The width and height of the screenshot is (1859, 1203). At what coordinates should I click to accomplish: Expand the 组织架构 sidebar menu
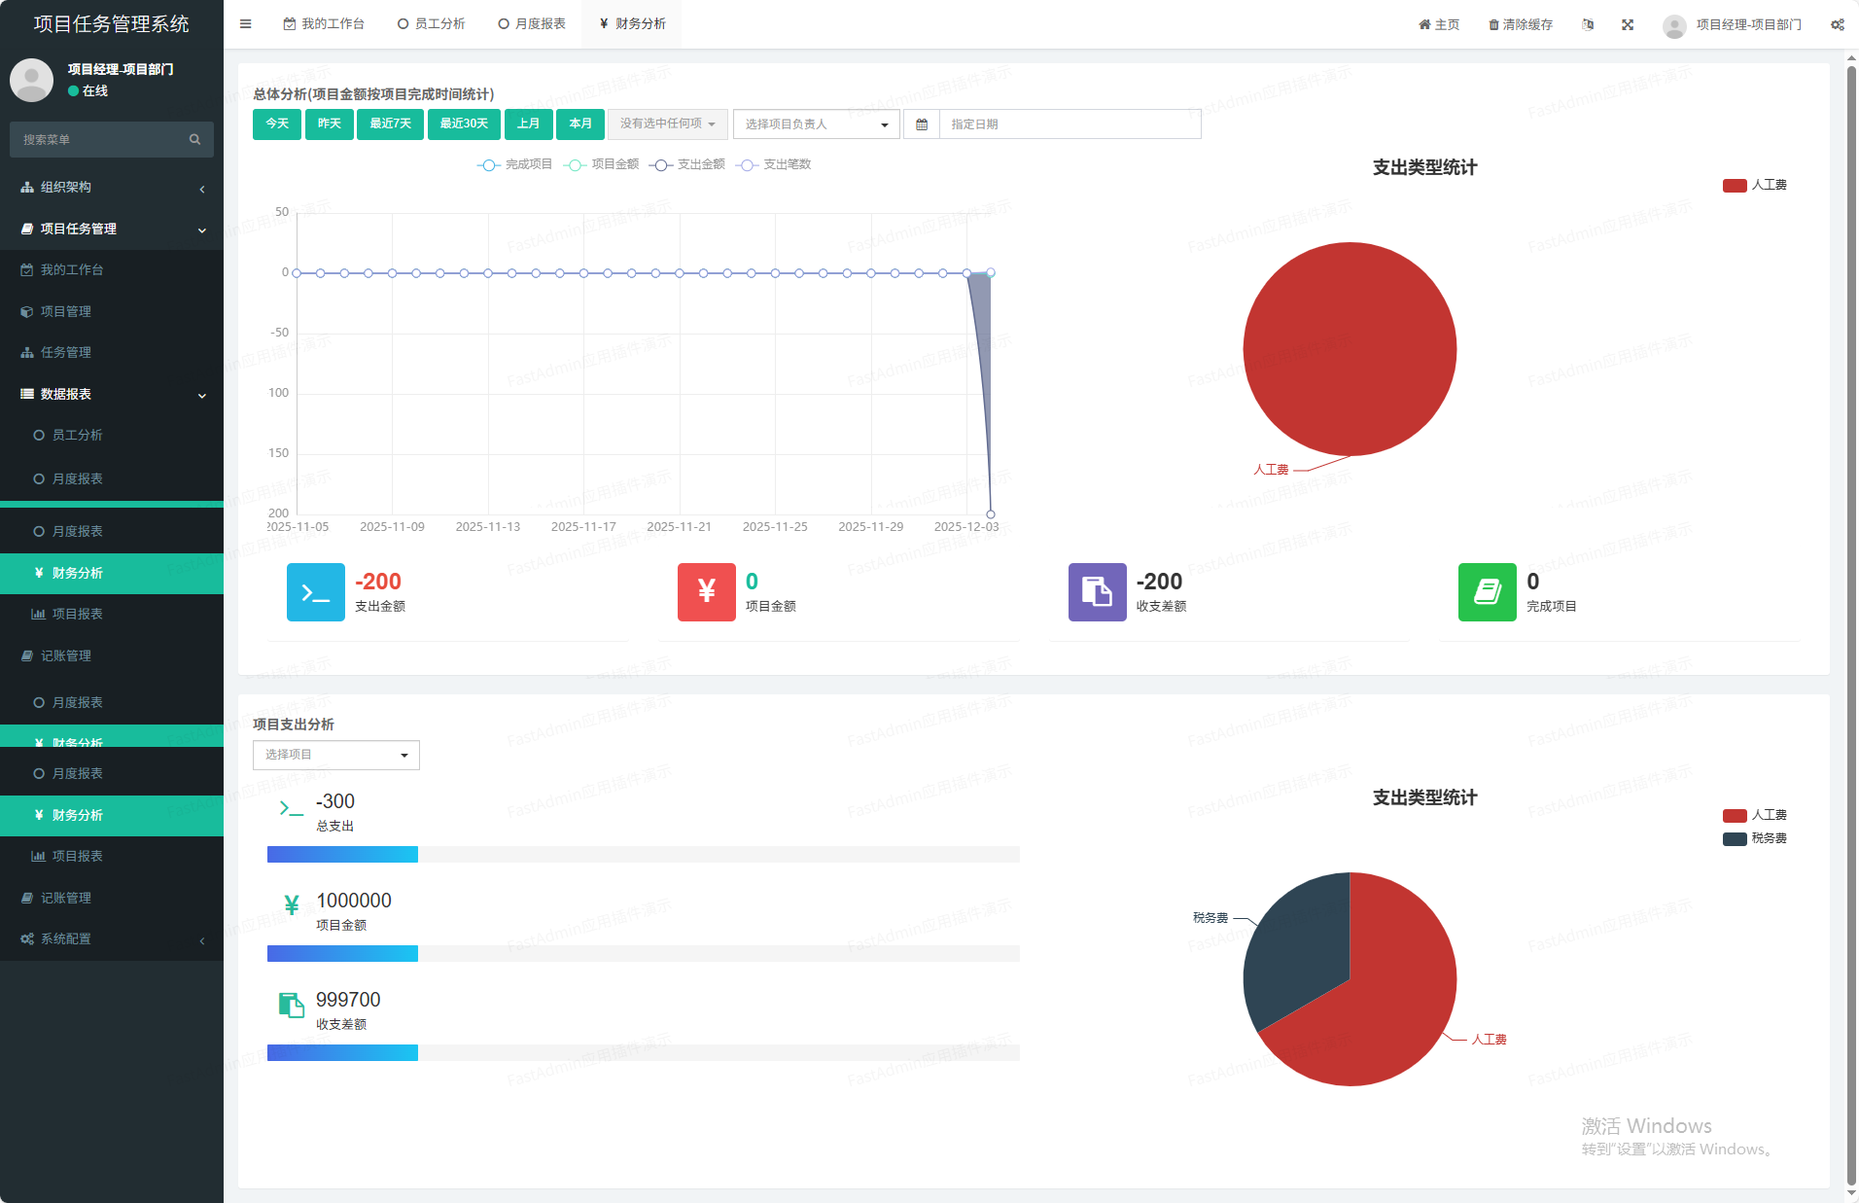pos(112,188)
